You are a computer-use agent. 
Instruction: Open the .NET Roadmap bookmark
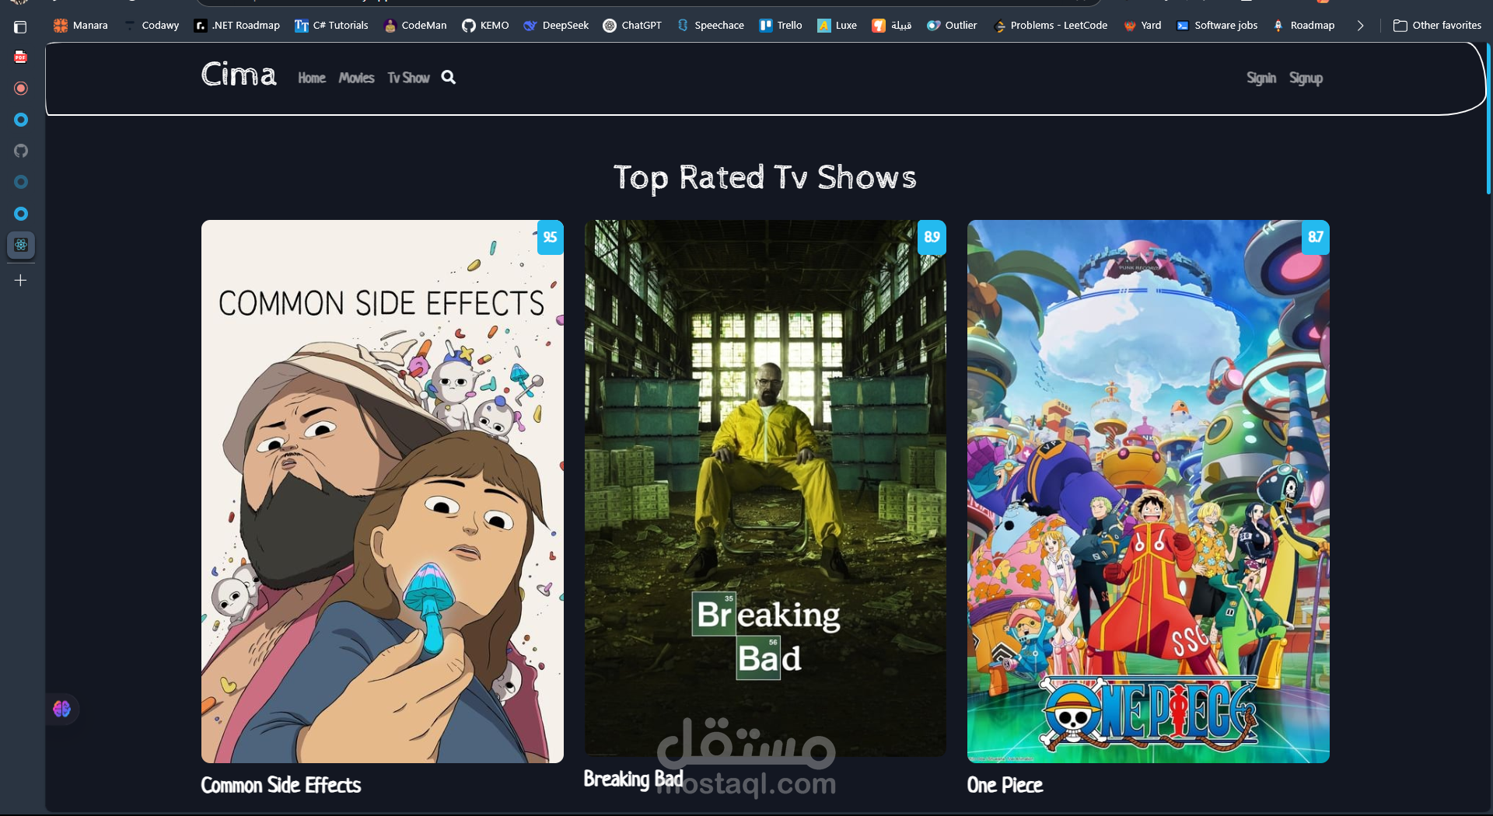coord(237,26)
